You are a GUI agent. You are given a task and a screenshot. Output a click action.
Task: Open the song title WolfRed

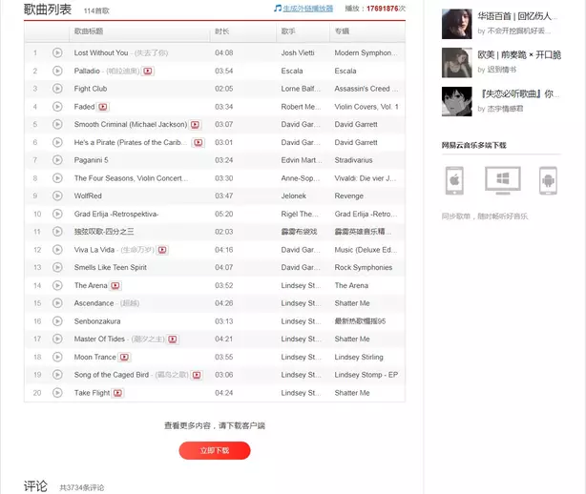click(88, 196)
